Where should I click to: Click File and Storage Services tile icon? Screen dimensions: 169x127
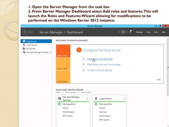[59, 98]
